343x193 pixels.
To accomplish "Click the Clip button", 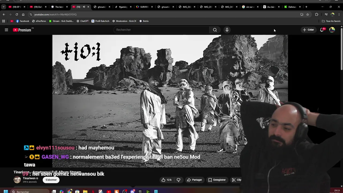I will [x=236, y=180].
